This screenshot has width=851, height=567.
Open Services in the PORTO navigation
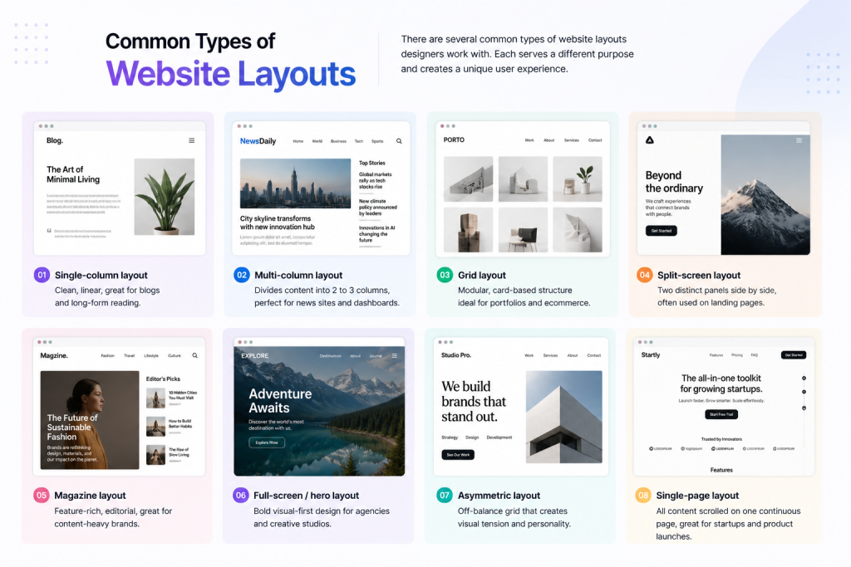click(x=572, y=139)
